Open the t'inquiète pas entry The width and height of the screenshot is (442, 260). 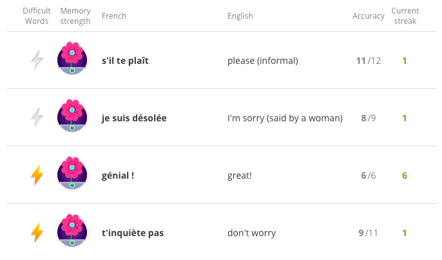pyautogui.click(x=133, y=234)
